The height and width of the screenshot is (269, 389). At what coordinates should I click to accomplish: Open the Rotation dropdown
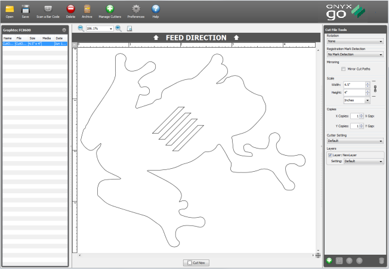[354, 42]
